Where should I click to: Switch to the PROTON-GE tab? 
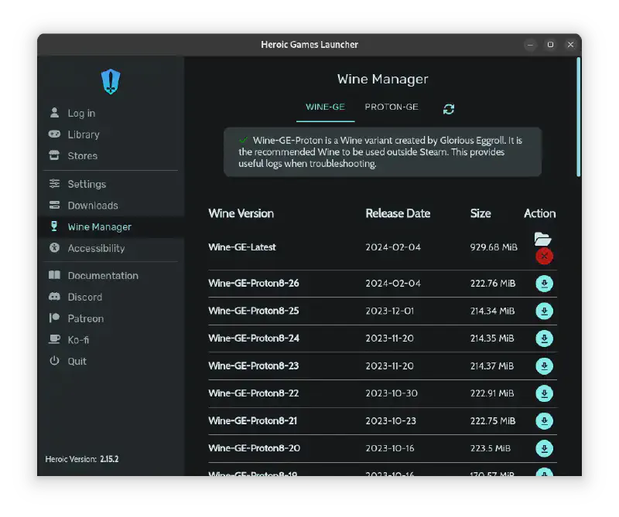[392, 107]
